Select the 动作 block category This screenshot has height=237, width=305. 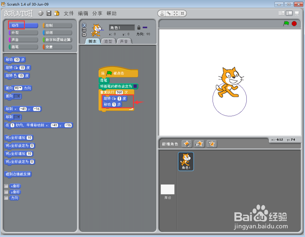coord(23,25)
